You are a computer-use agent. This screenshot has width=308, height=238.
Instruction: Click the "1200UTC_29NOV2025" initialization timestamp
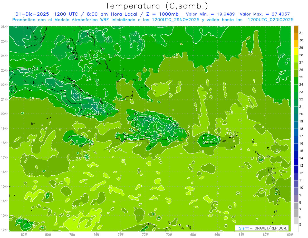point(176,20)
